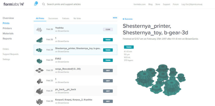The width and height of the screenshot is (215, 106).
Task: Go to the Store link
Action: [x=158, y=4]
